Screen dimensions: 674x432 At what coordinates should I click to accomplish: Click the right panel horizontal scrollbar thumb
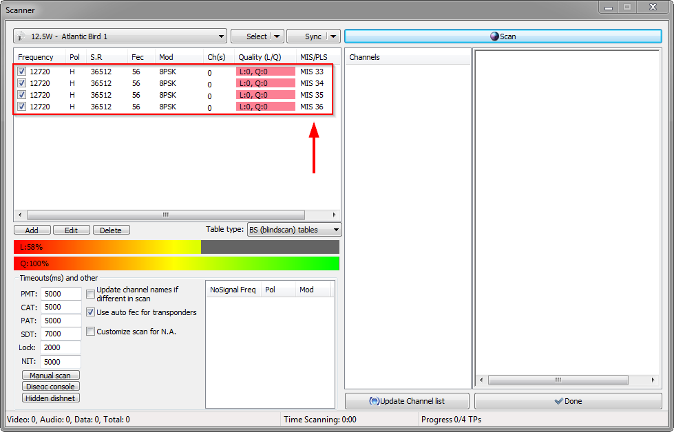558,380
